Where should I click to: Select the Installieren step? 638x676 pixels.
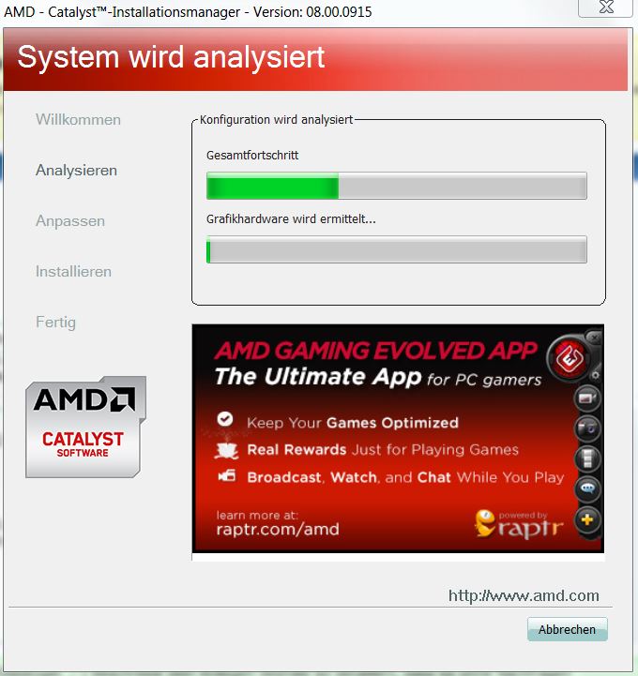pos(73,272)
